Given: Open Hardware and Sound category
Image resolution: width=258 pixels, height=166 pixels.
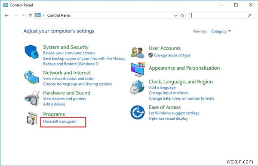Looking at the screenshot, I should tap(67, 93).
